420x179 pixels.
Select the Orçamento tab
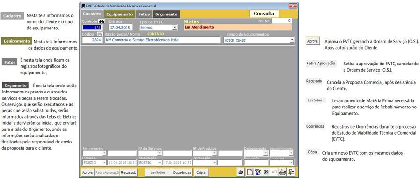coord(166,14)
